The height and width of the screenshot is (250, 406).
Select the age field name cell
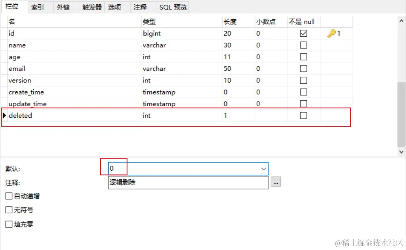coord(74,57)
